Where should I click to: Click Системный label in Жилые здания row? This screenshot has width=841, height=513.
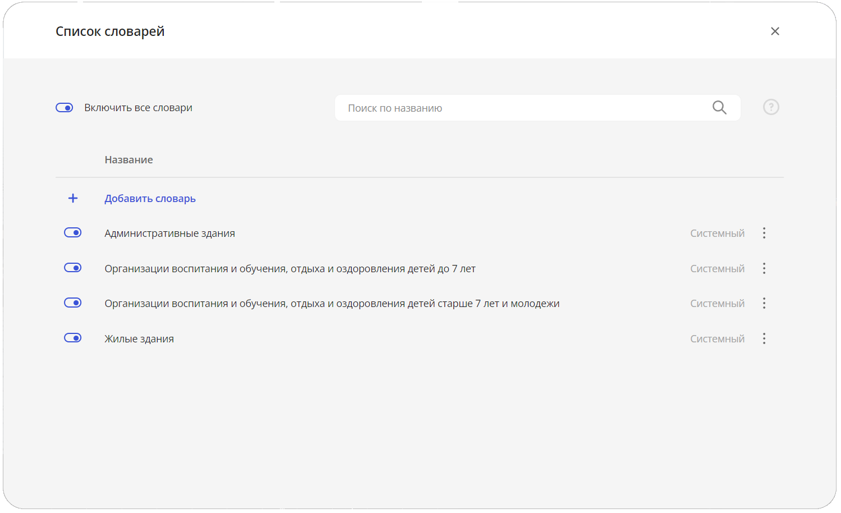click(718, 339)
